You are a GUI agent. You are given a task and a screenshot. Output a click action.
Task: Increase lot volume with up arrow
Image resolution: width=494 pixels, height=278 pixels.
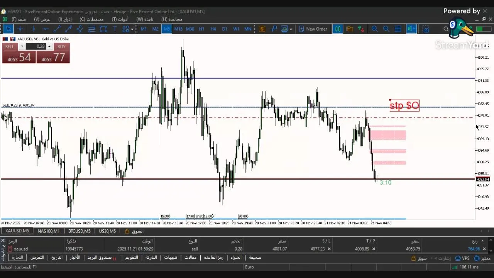point(49,46)
